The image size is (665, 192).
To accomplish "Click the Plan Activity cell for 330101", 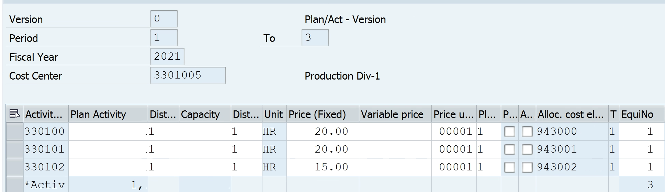I will point(108,149).
